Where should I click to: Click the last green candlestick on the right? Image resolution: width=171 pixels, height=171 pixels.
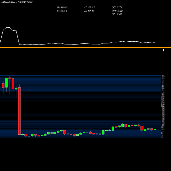click(155, 130)
